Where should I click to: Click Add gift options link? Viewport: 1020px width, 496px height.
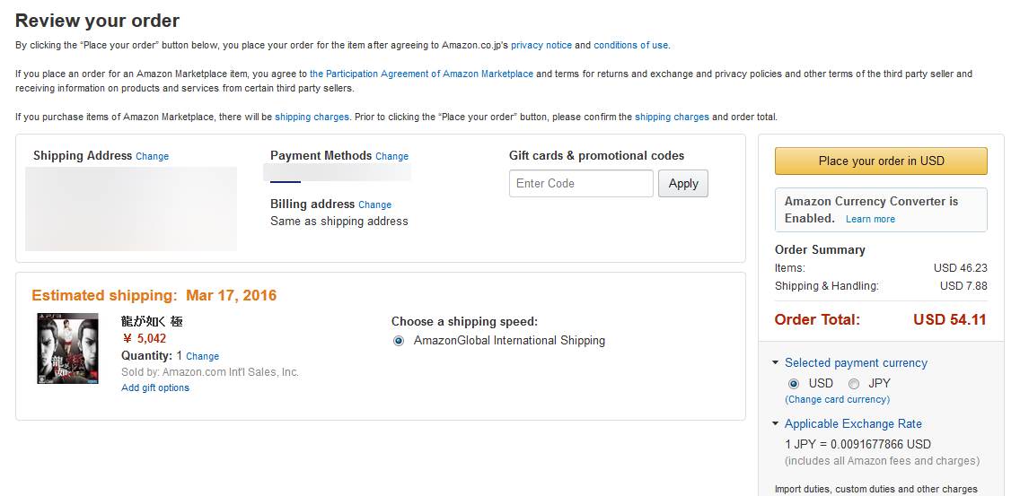tap(155, 387)
